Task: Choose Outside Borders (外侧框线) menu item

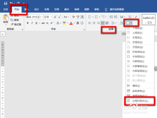Action: pyautogui.click(x=140, y=57)
